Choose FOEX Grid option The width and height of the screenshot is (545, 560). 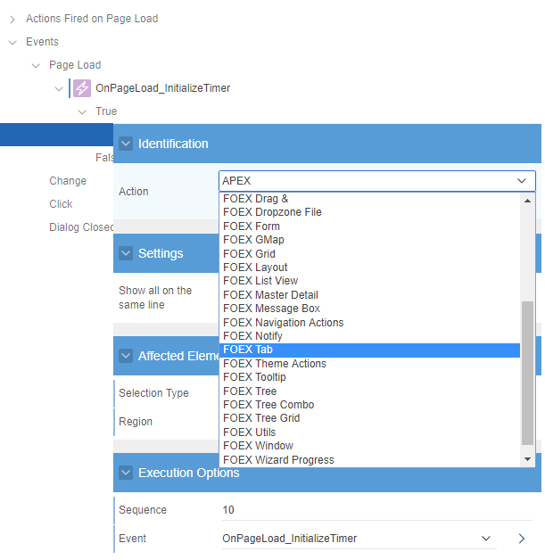pyautogui.click(x=369, y=253)
